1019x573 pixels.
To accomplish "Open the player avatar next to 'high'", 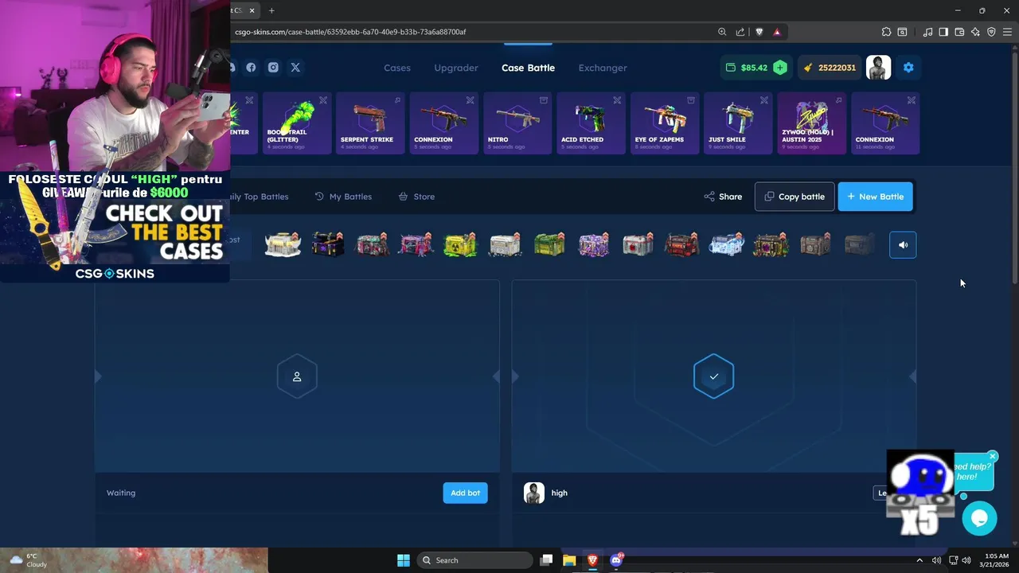I will [534, 493].
